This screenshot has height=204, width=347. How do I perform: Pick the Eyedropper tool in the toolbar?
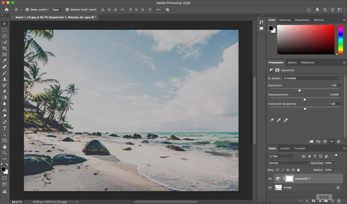(x=4, y=61)
